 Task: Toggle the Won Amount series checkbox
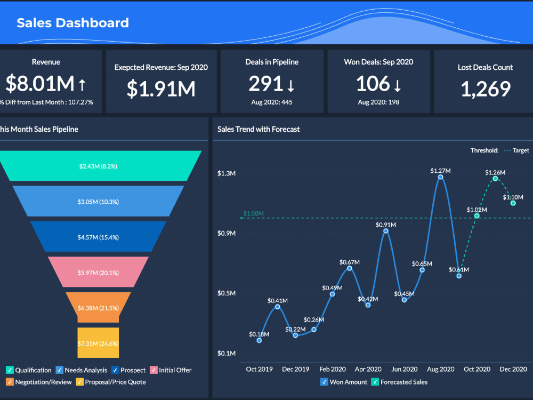tap(324, 382)
